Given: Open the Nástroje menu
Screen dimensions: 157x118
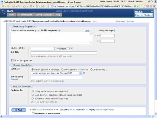Looking at the screenshot, I should [x=131, y=1].
